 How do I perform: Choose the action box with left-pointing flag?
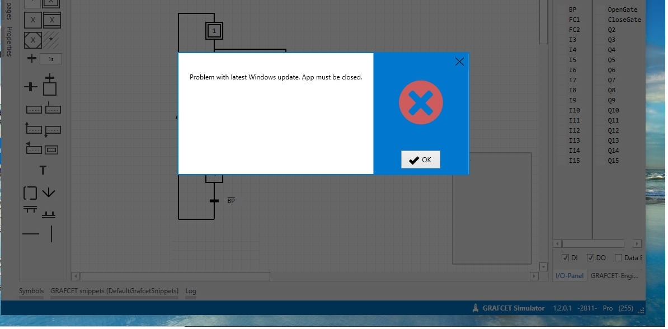(34, 148)
